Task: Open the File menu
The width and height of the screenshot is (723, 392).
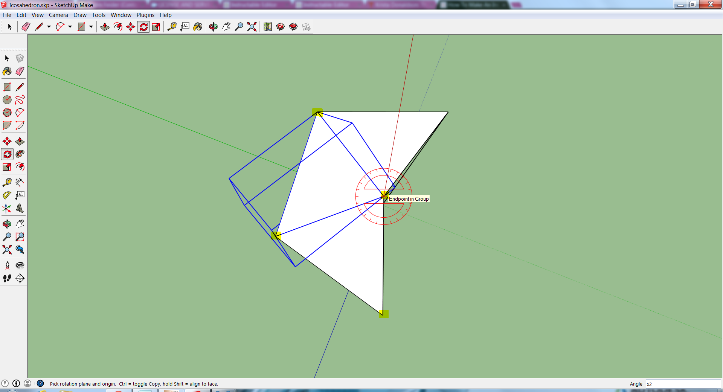Action: point(7,15)
